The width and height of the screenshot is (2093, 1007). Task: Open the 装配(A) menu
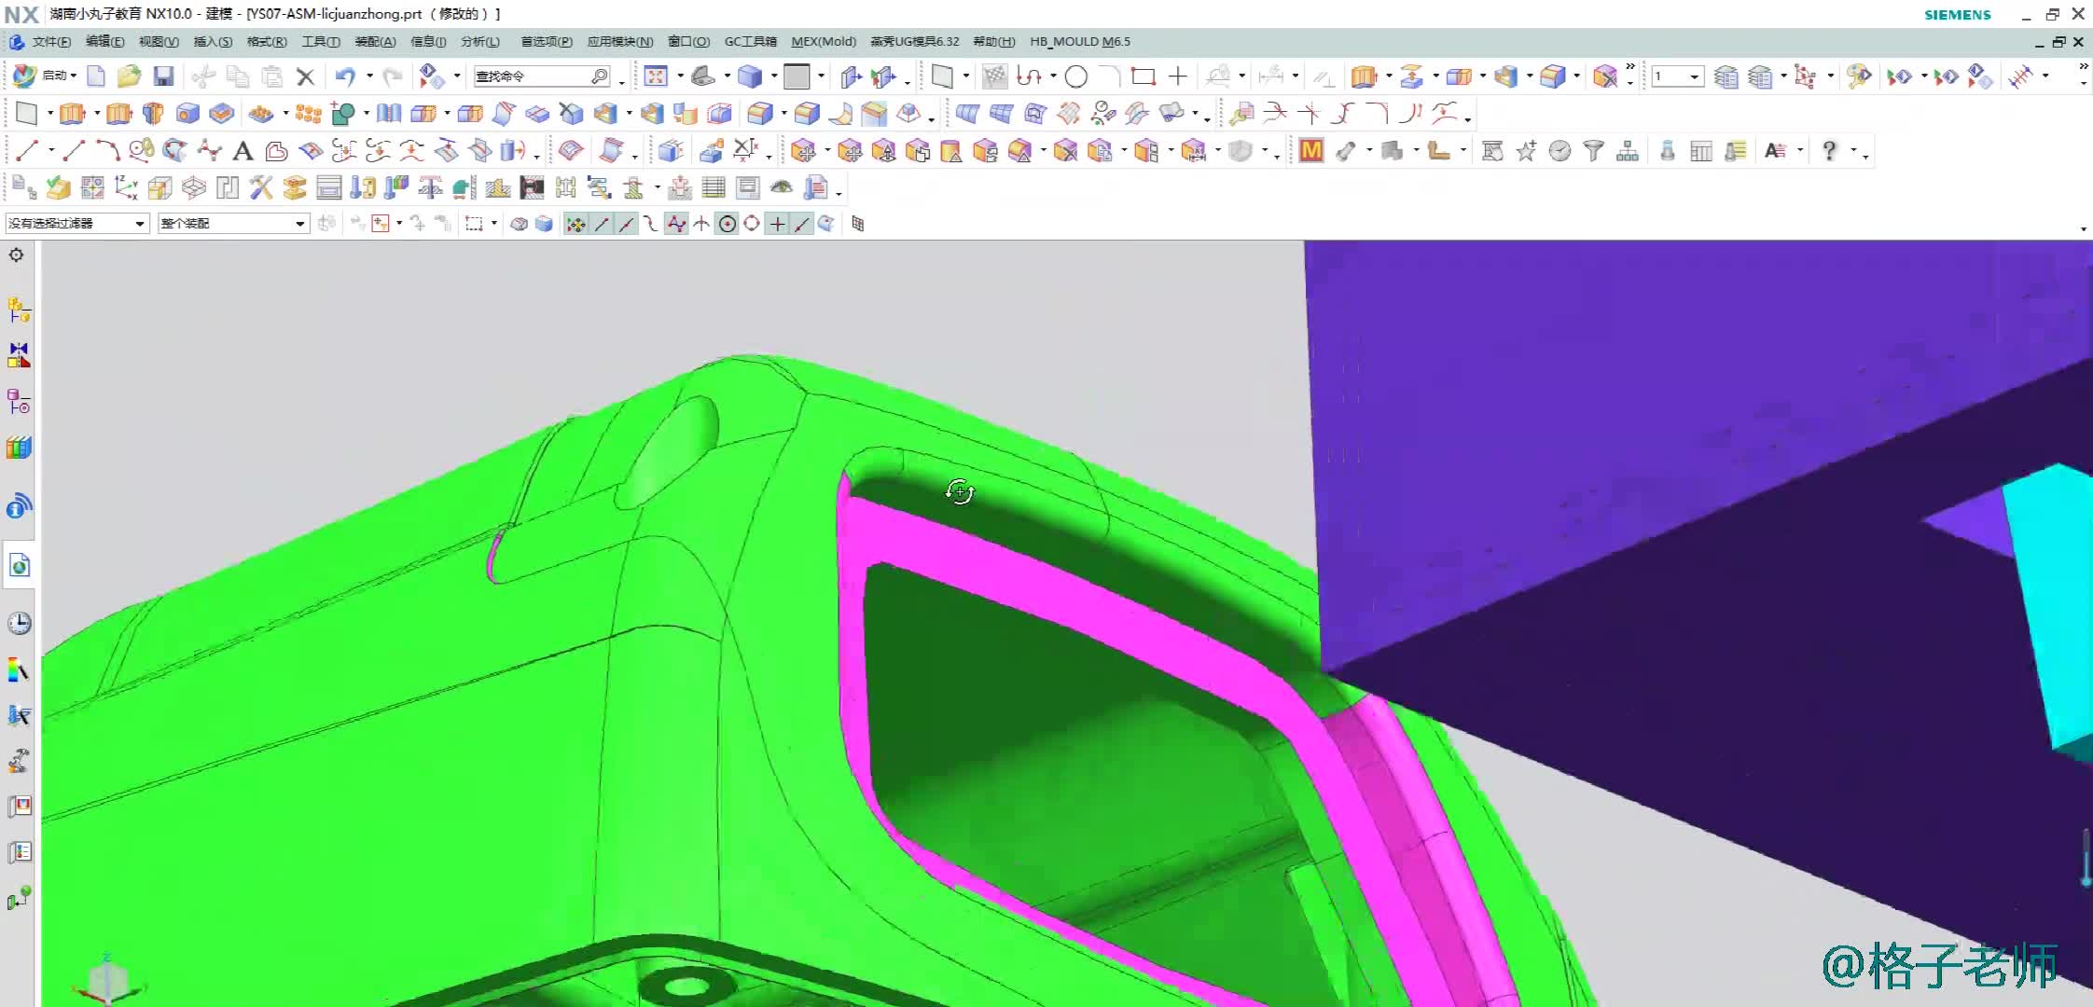pyautogui.click(x=375, y=42)
